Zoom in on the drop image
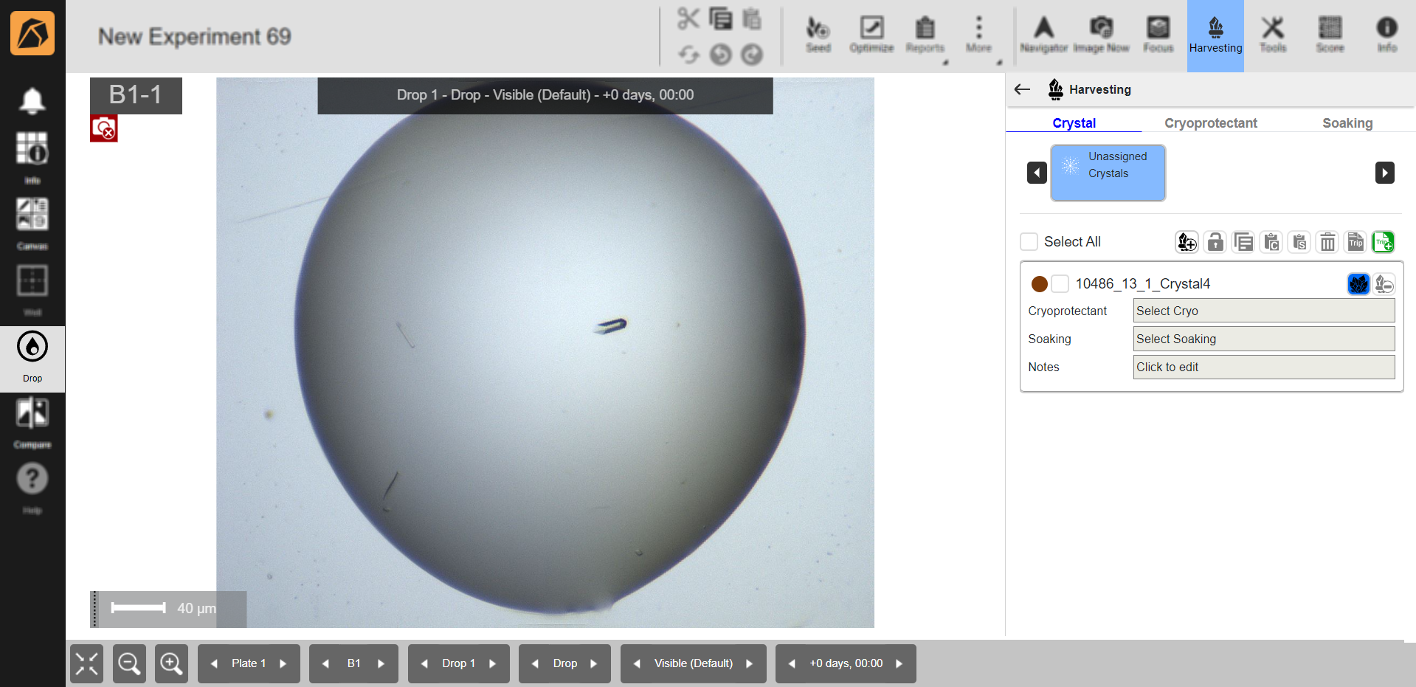Image resolution: width=1416 pixels, height=687 pixels. point(171,663)
